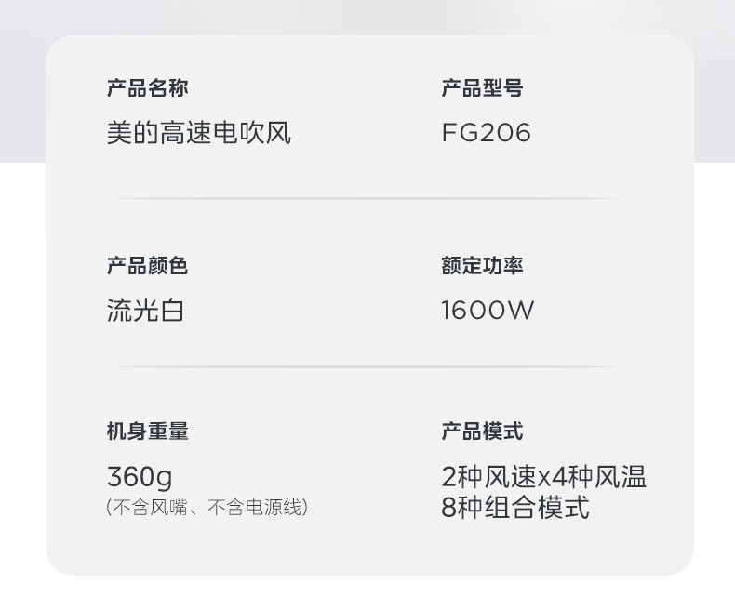Select the color value 流光白
This screenshot has width=735, height=597.
coord(145,311)
